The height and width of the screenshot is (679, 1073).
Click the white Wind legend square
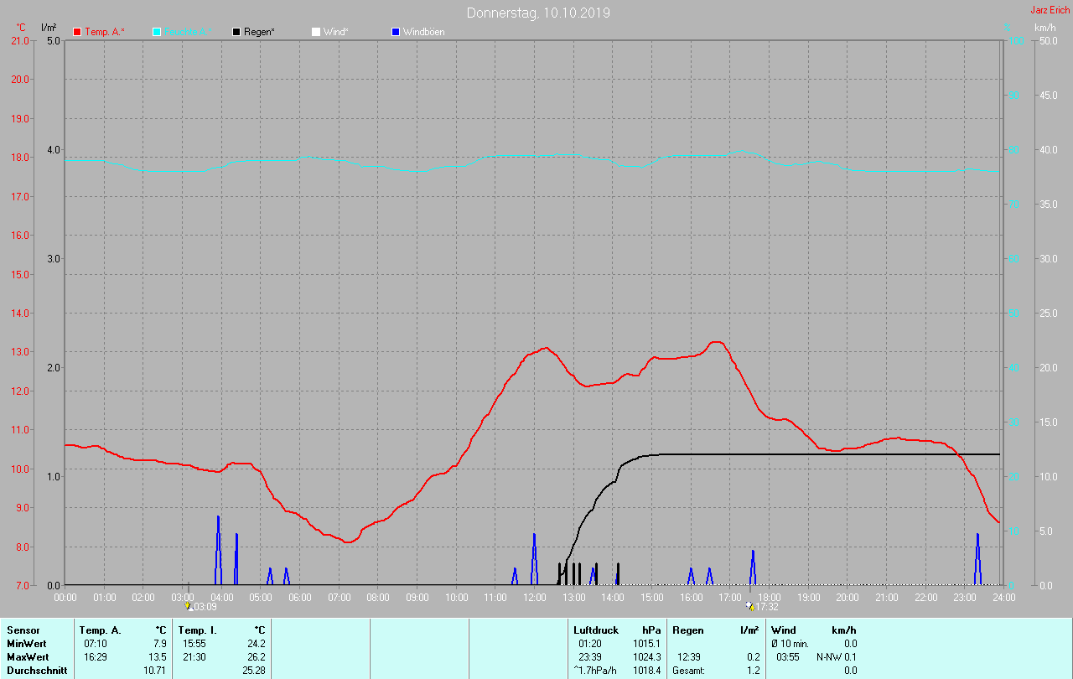click(x=316, y=32)
